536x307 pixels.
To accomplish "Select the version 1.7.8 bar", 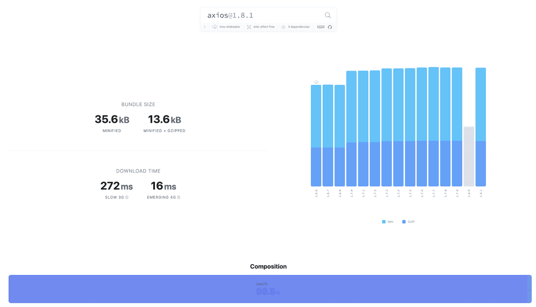I will click(445, 127).
